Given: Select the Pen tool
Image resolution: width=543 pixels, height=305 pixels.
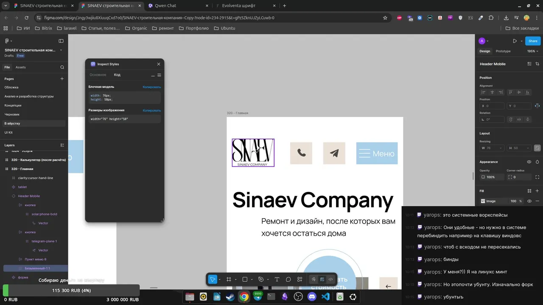Looking at the screenshot, I should [x=261, y=279].
